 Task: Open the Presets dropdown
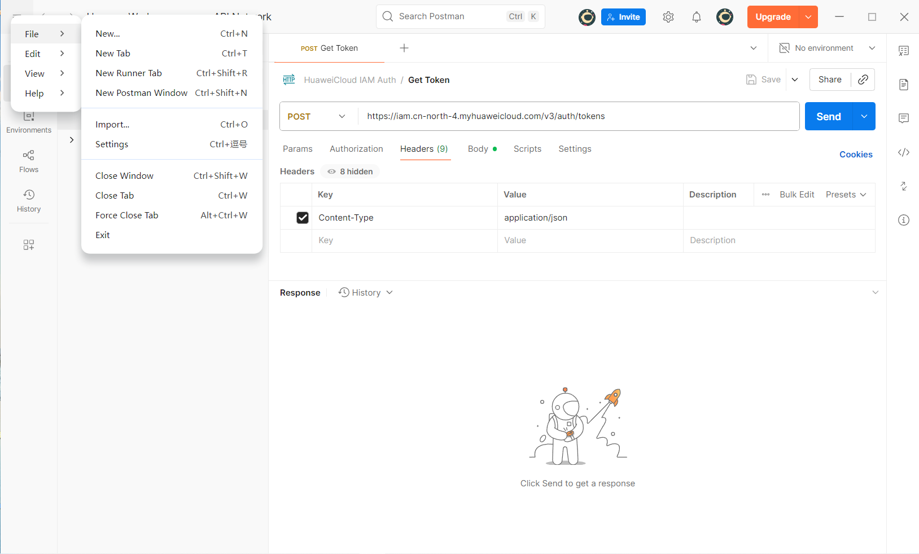point(846,195)
